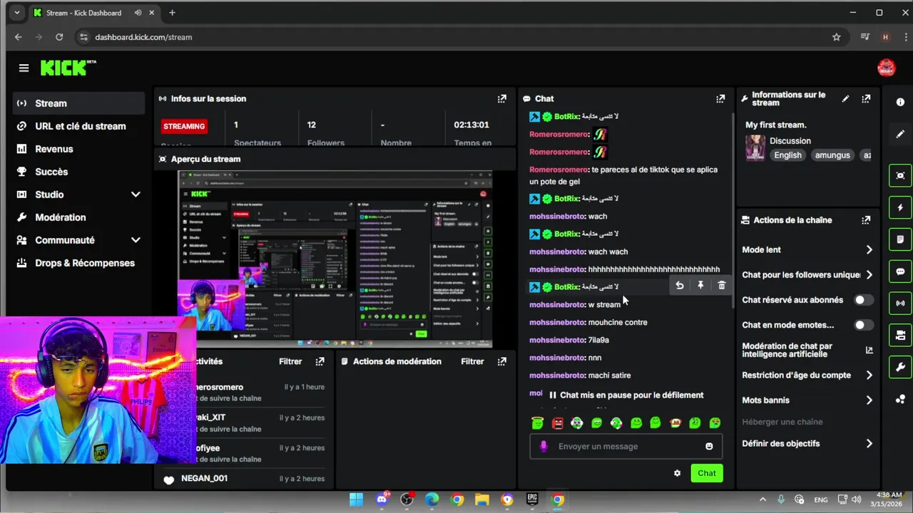The height and width of the screenshot is (513, 913).
Task: Insert the angry red emote
Action: coord(557,423)
